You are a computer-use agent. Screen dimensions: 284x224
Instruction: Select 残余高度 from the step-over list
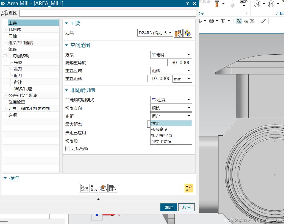coord(159,130)
